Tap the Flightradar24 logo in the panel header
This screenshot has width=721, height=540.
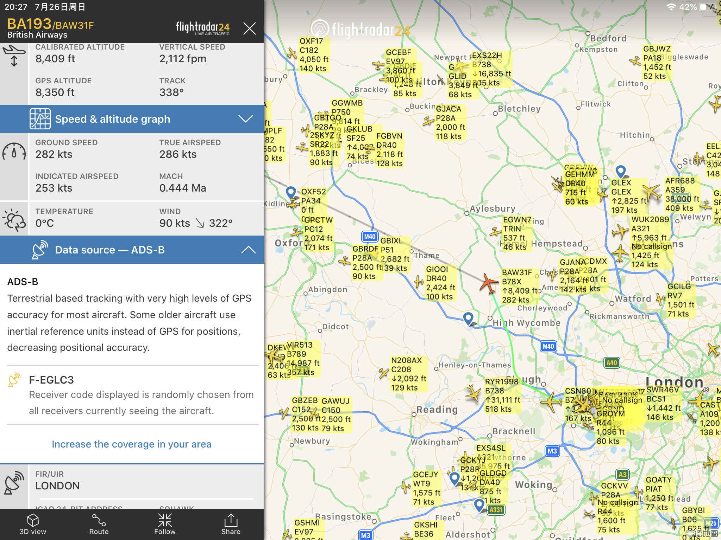coord(203,28)
